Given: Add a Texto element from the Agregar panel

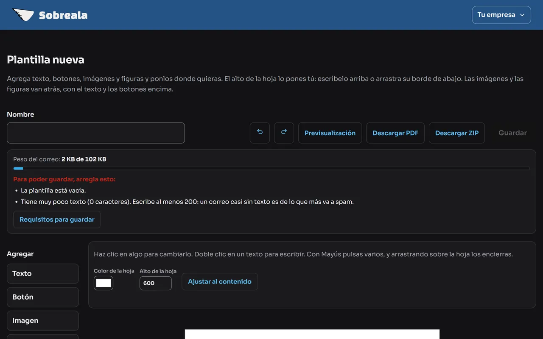Looking at the screenshot, I should pyautogui.click(x=43, y=274).
